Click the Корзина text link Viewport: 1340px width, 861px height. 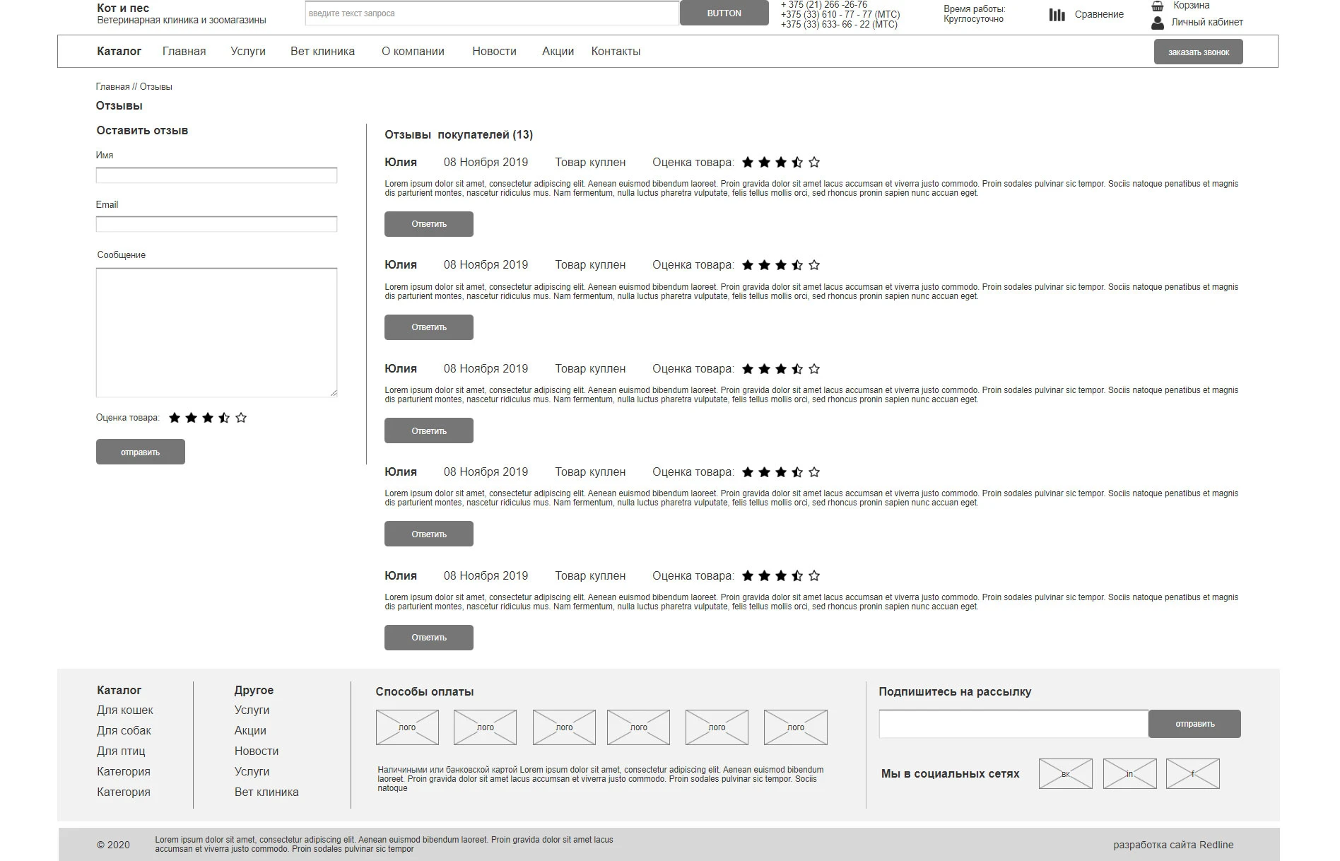point(1192,6)
